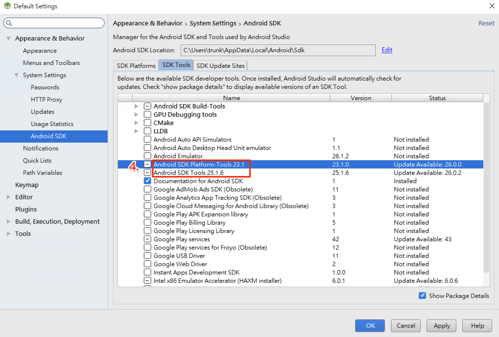Image resolution: width=499 pixels, height=337 pixels.
Task: Expand Android SDK Build-Tools node
Action: pos(136,106)
